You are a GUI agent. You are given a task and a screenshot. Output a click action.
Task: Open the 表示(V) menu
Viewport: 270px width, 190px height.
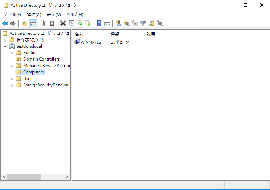point(54,14)
